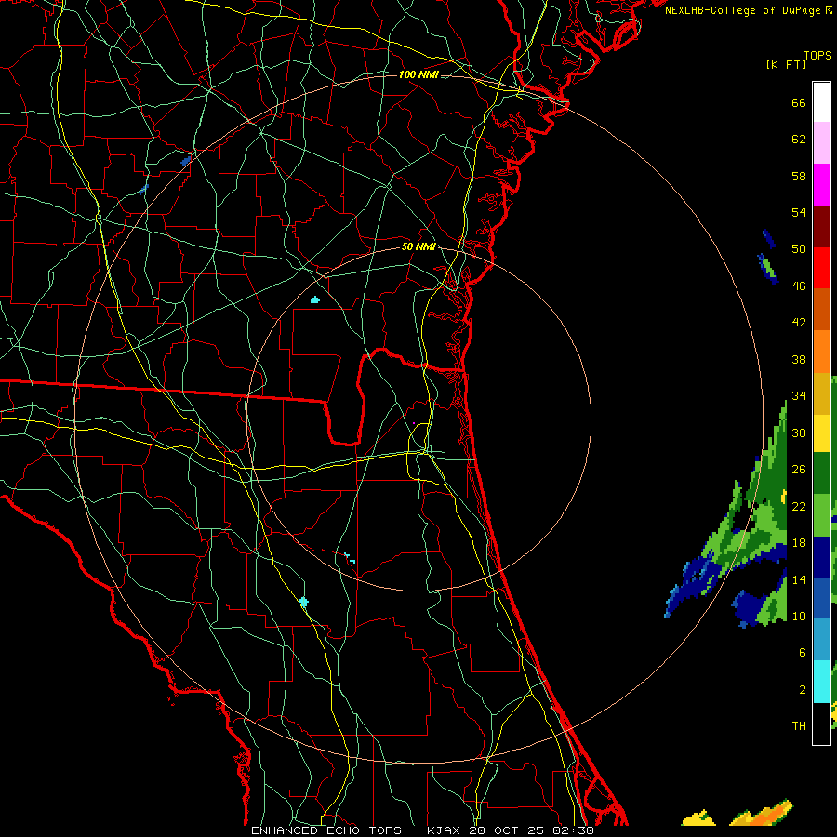Pick the dark orange legend swatch
This screenshot has width=837, height=837.
click(821, 309)
